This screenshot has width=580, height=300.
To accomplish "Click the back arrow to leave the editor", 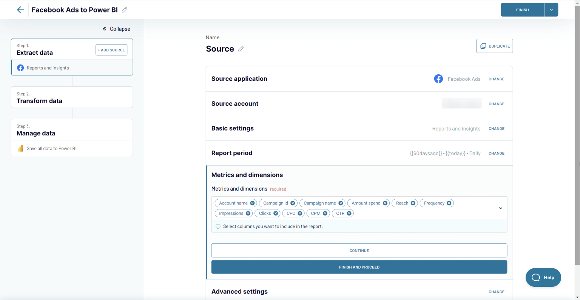I will [20, 9].
